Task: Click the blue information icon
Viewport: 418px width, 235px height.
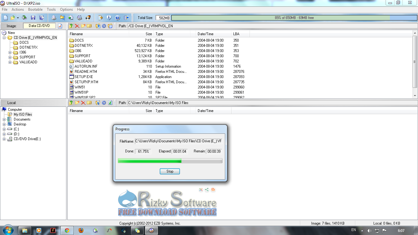Action: (x=109, y=18)
